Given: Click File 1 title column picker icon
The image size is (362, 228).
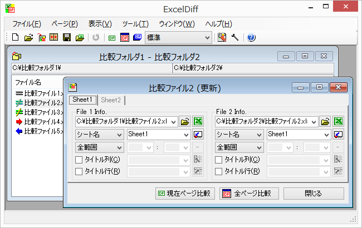Looking at the screenshot, I should point(198,159).
